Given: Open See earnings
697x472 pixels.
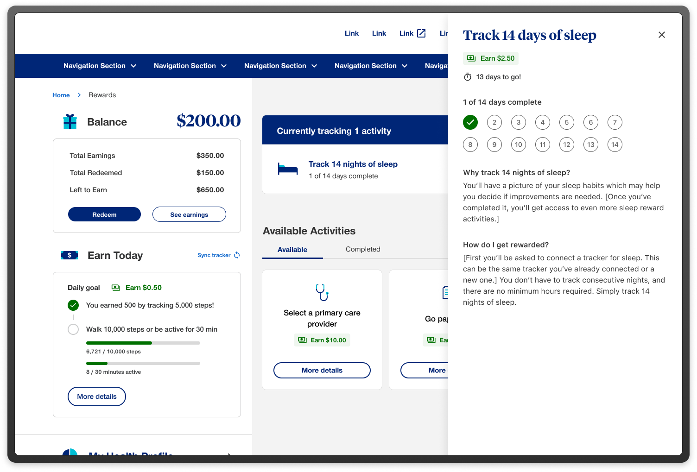Looking at the screenshot, I should (189, 214).
